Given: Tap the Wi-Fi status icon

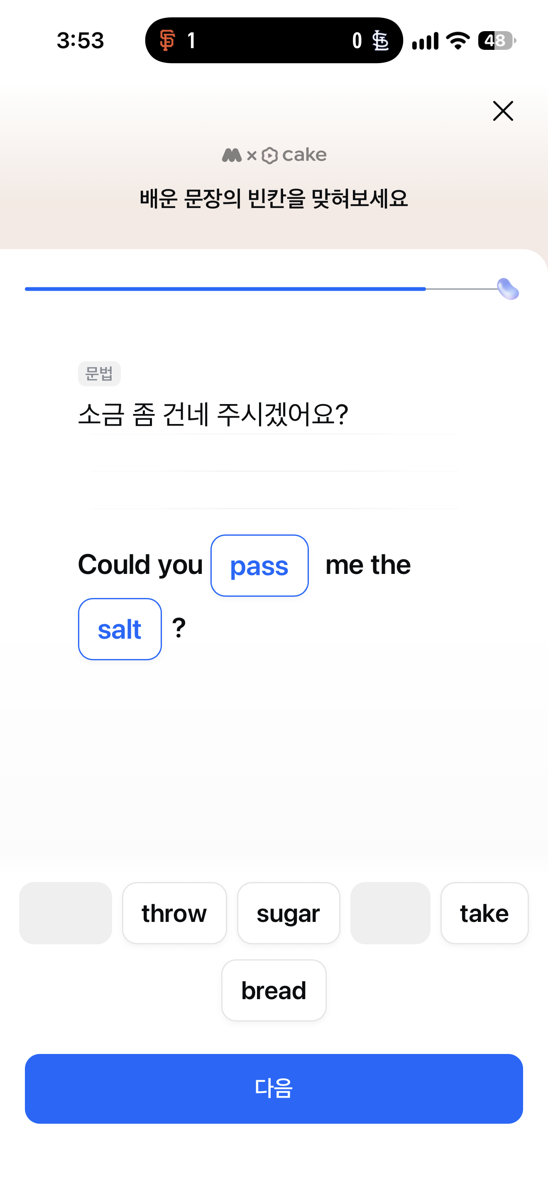Looking at the screenshot, I should (458, 41).
